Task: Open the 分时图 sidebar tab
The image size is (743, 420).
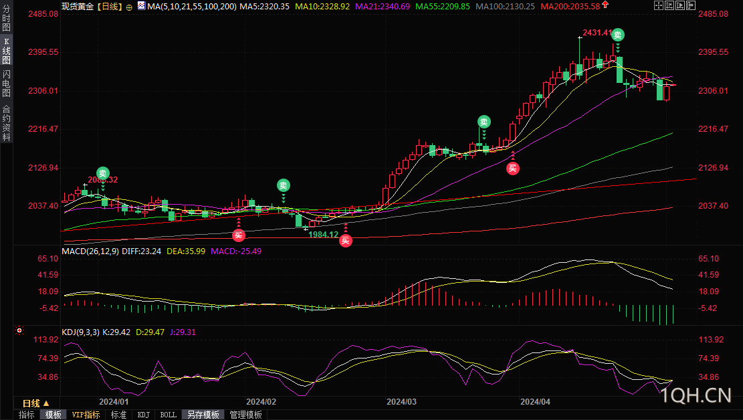Action: (x=6, y=18)
